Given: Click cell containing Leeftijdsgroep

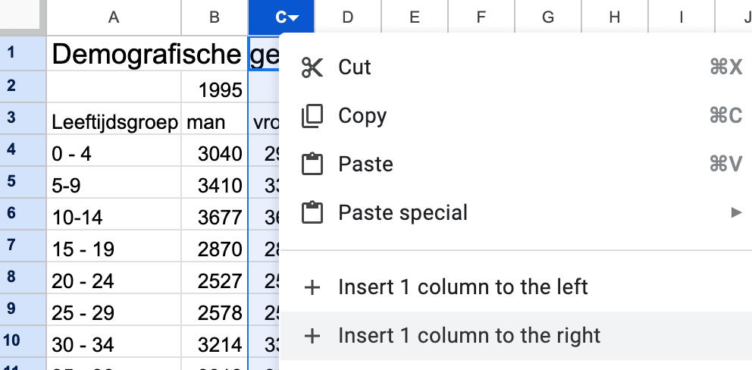Looking at the screenshot, I should click(114, 122).
